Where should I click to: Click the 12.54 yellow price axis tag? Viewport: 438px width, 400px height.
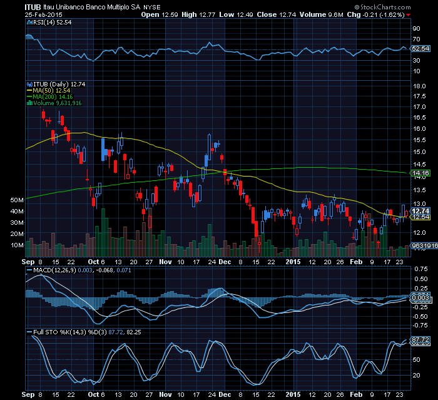pyautogui.click(x=420, y=217)
